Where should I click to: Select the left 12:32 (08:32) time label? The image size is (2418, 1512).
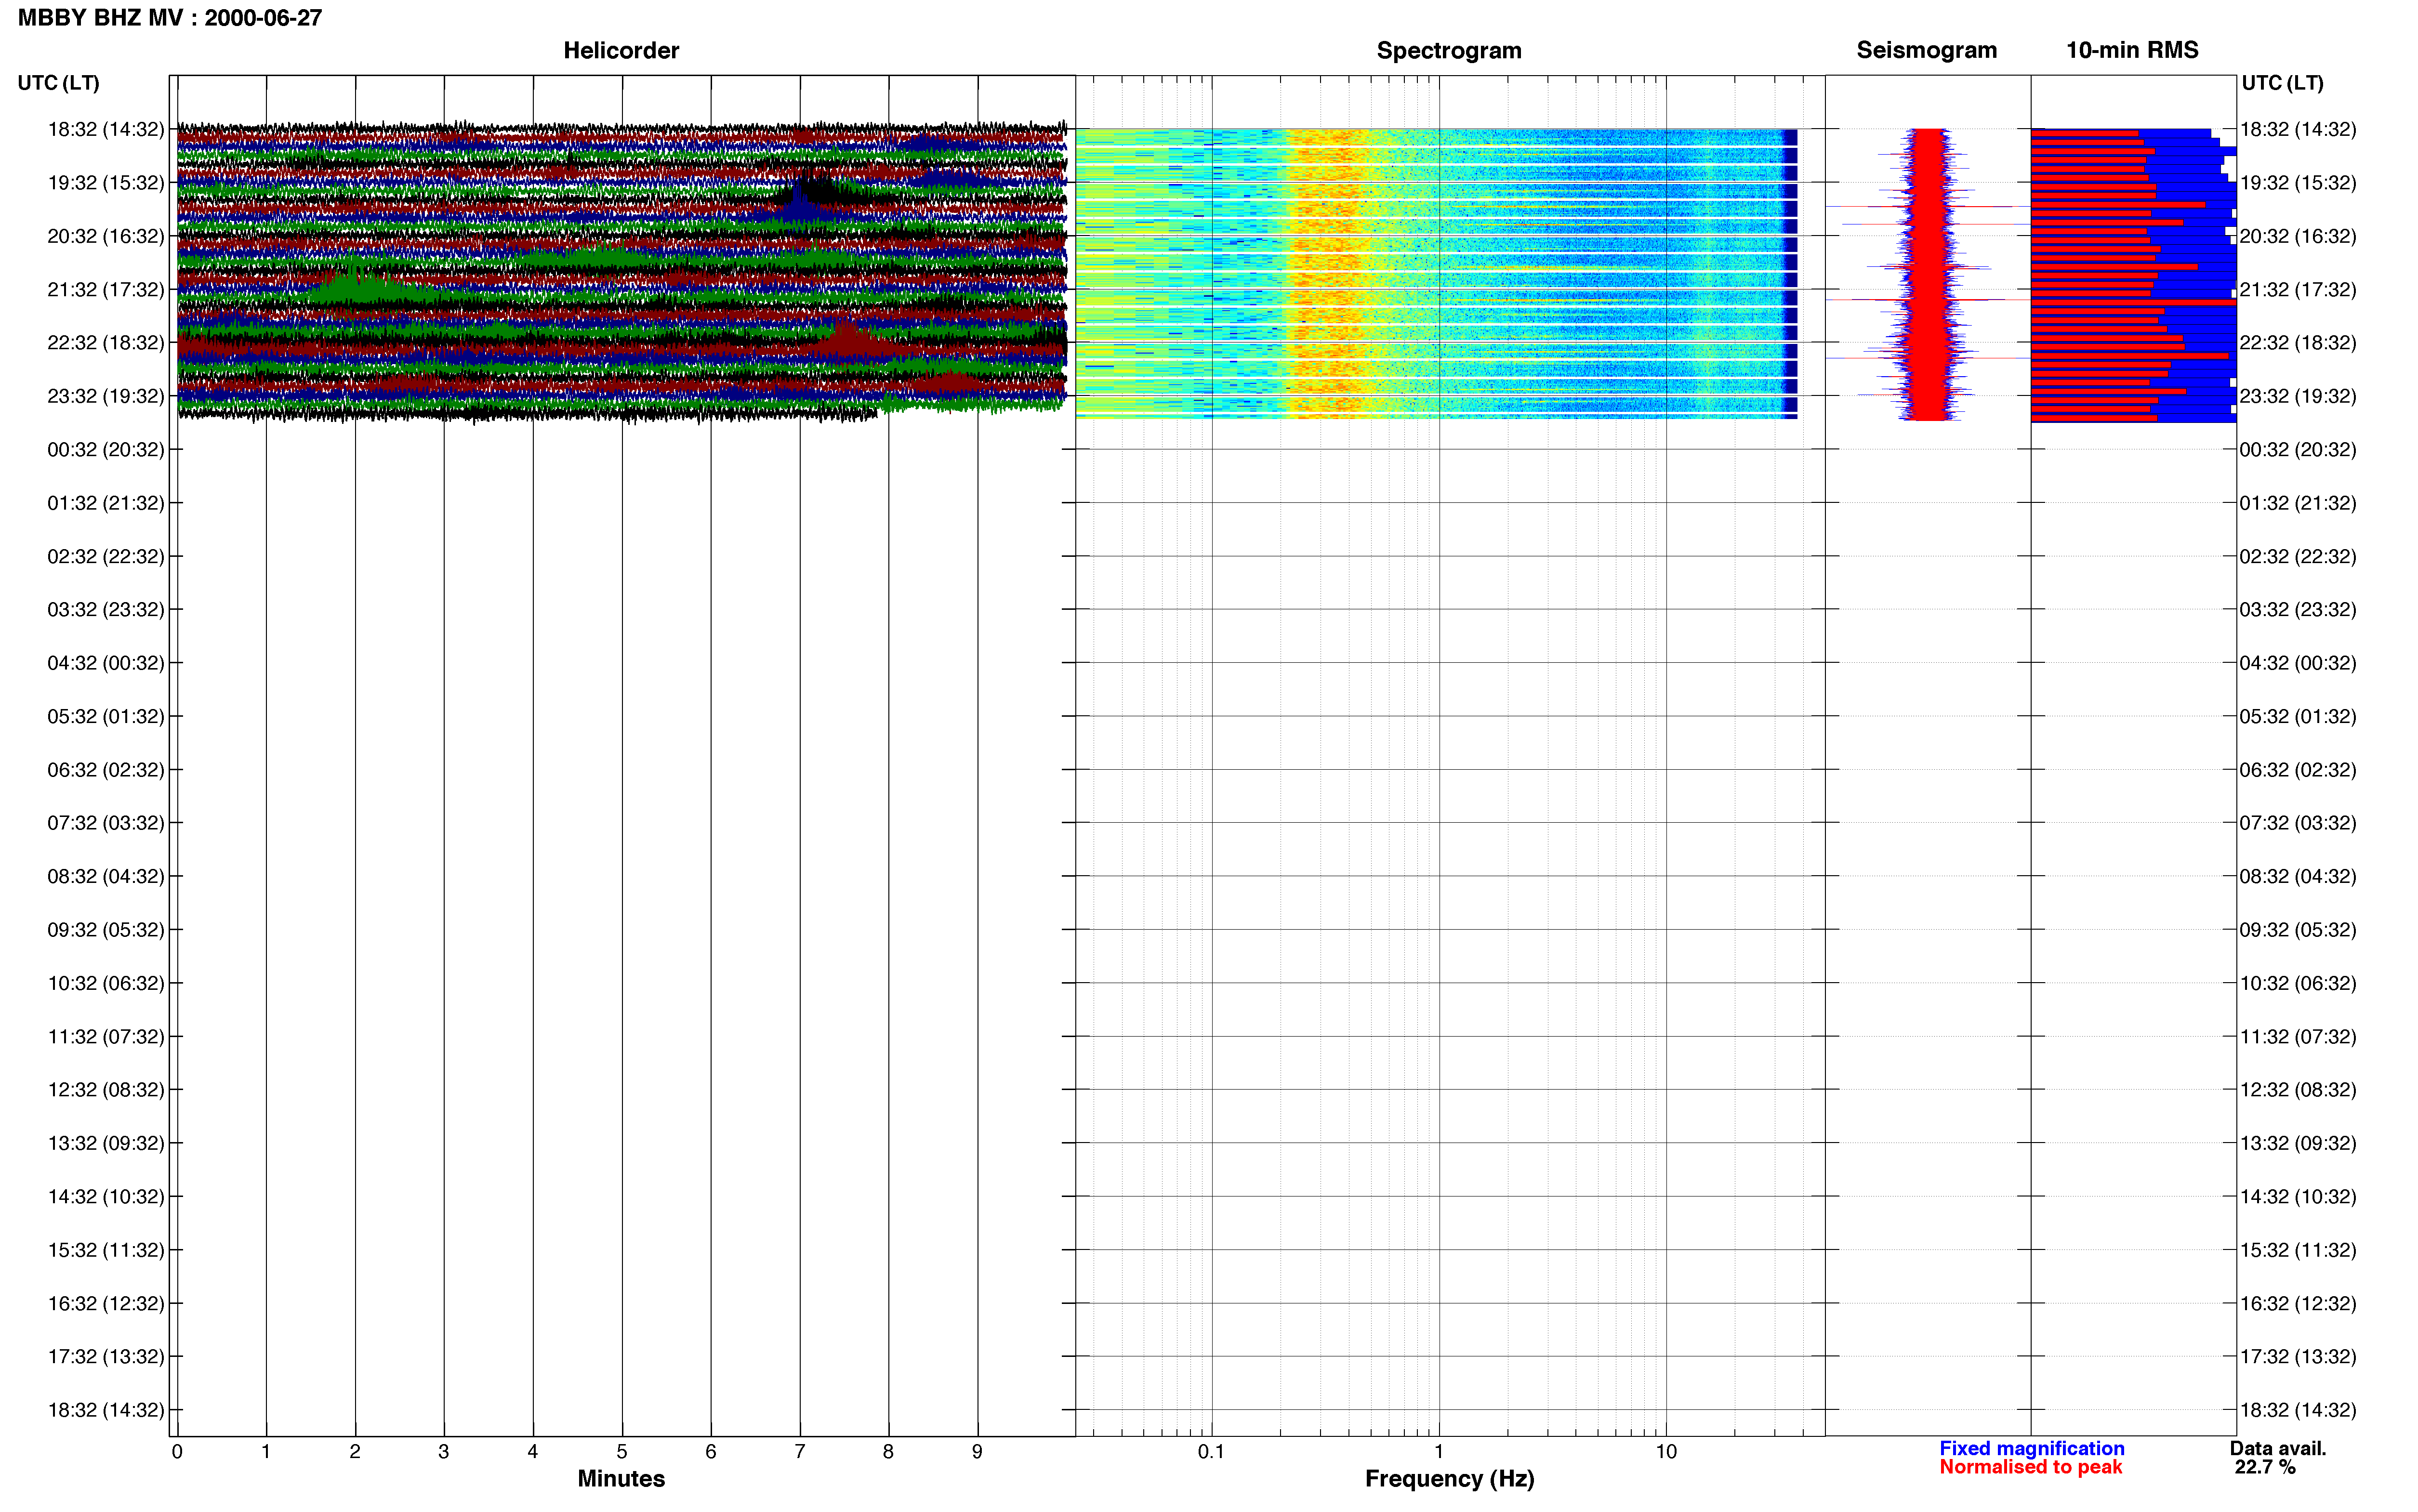coord(106,1090)
